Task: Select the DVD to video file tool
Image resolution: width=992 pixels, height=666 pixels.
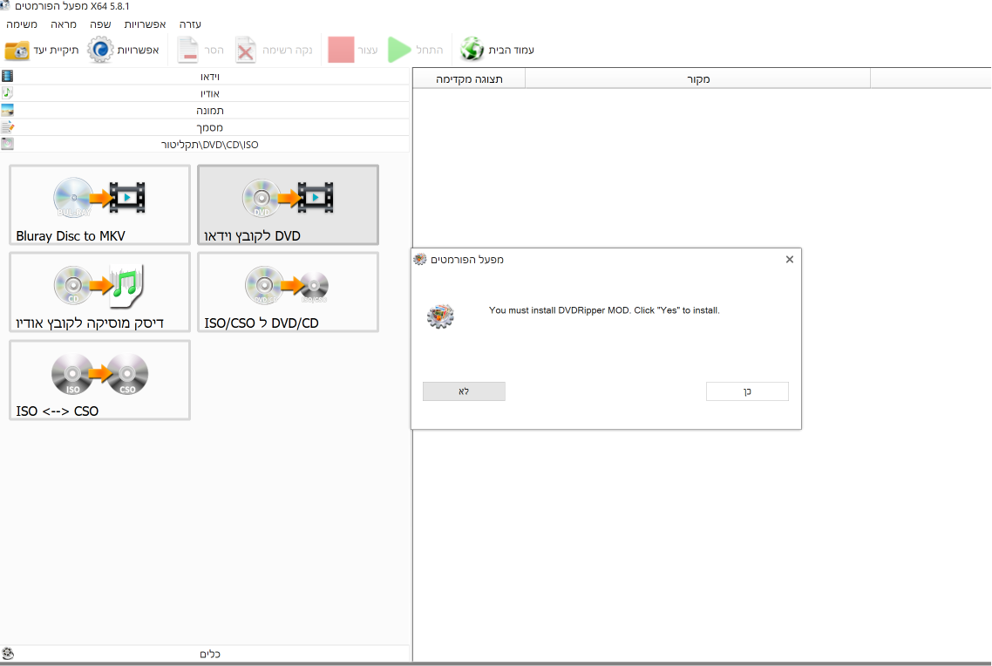Action: coord(288,205)
